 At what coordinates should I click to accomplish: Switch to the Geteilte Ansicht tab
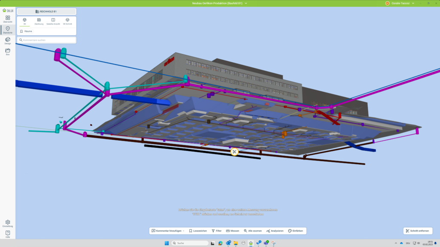(53, 21)
